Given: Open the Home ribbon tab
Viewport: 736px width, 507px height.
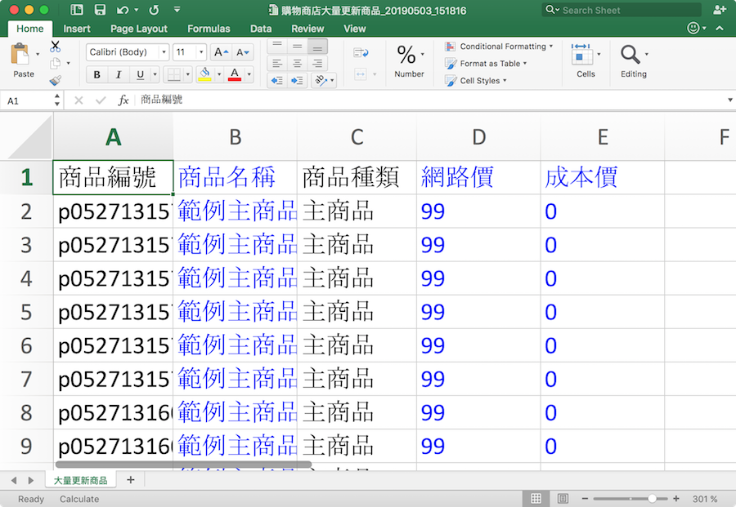Looking at the screenshot, I should click(x=30, y=29).
